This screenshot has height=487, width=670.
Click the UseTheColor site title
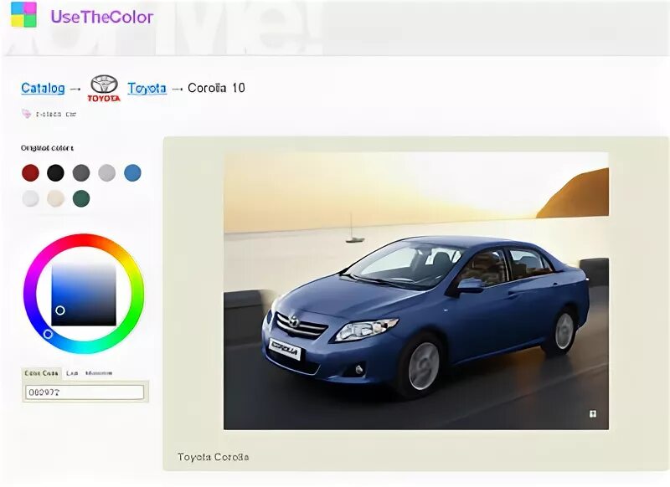[x=101, y=16]
